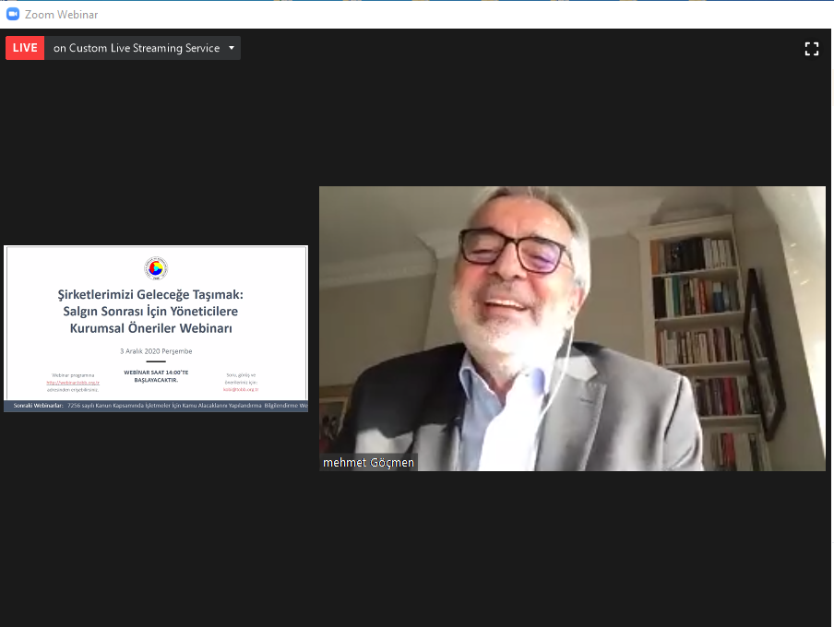Click the Sonraki Webinarlar ticker bar
The image size is (834, 627).
pos(156,406)
